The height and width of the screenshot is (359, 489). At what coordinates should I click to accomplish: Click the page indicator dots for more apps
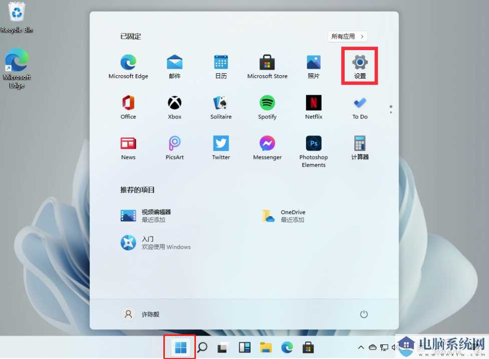tap(391, 108)
